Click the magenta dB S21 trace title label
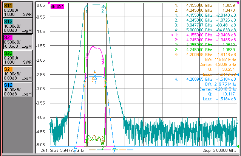241x156 pixels. [x=57, y=6]
